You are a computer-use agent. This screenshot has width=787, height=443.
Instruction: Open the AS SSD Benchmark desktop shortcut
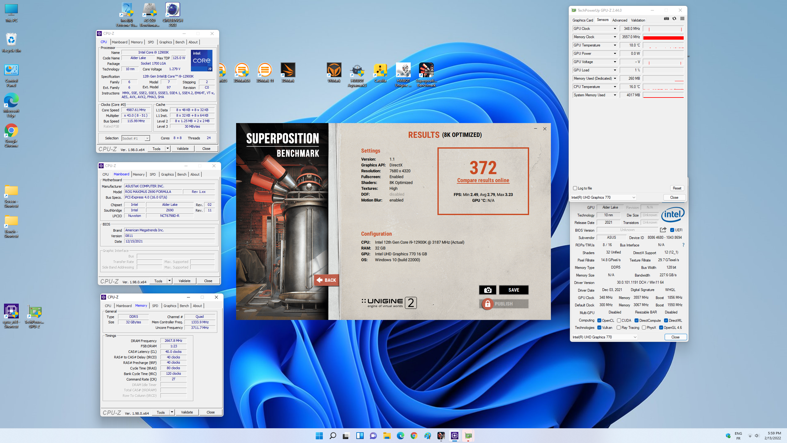[x=149, y=15]
